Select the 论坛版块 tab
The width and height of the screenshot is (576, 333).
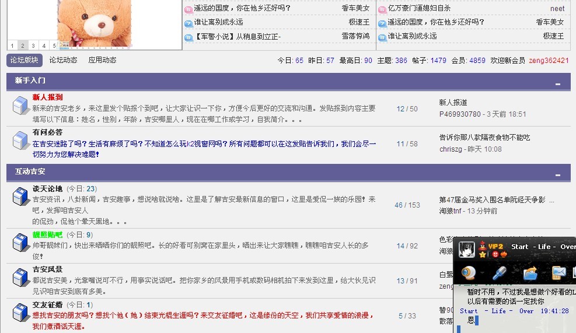click(25, 60)
